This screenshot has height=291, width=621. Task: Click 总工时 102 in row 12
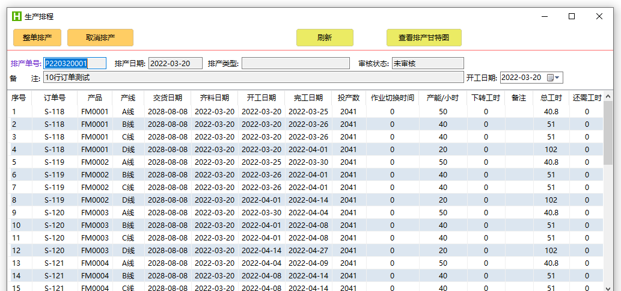point(551,251)
